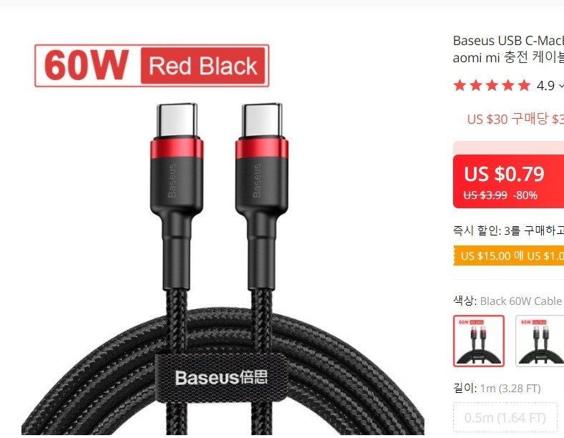Select the Red Black cable color option
The height and width of the screenshot is (438, 564).
coord(479,341)
